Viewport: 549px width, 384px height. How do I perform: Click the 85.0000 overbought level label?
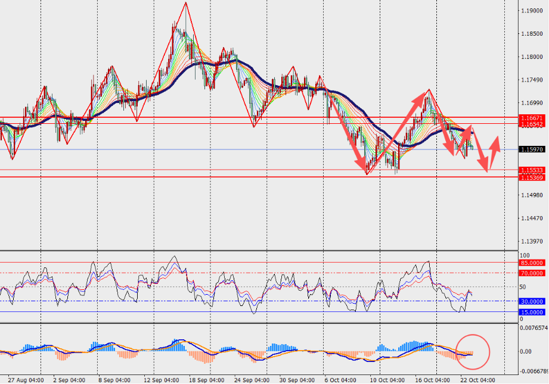(531, 263)
